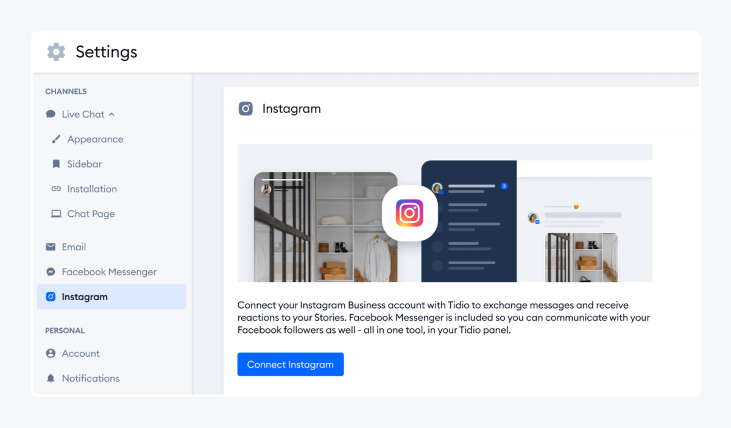The width and height of the screenshot is (731, 428).
Task: Click the Account person icon
Action: tap(51, 354)
